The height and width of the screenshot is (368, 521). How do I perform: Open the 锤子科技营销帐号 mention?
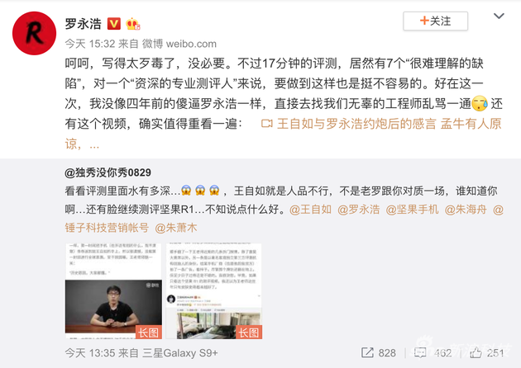click(x=107, y=228)
